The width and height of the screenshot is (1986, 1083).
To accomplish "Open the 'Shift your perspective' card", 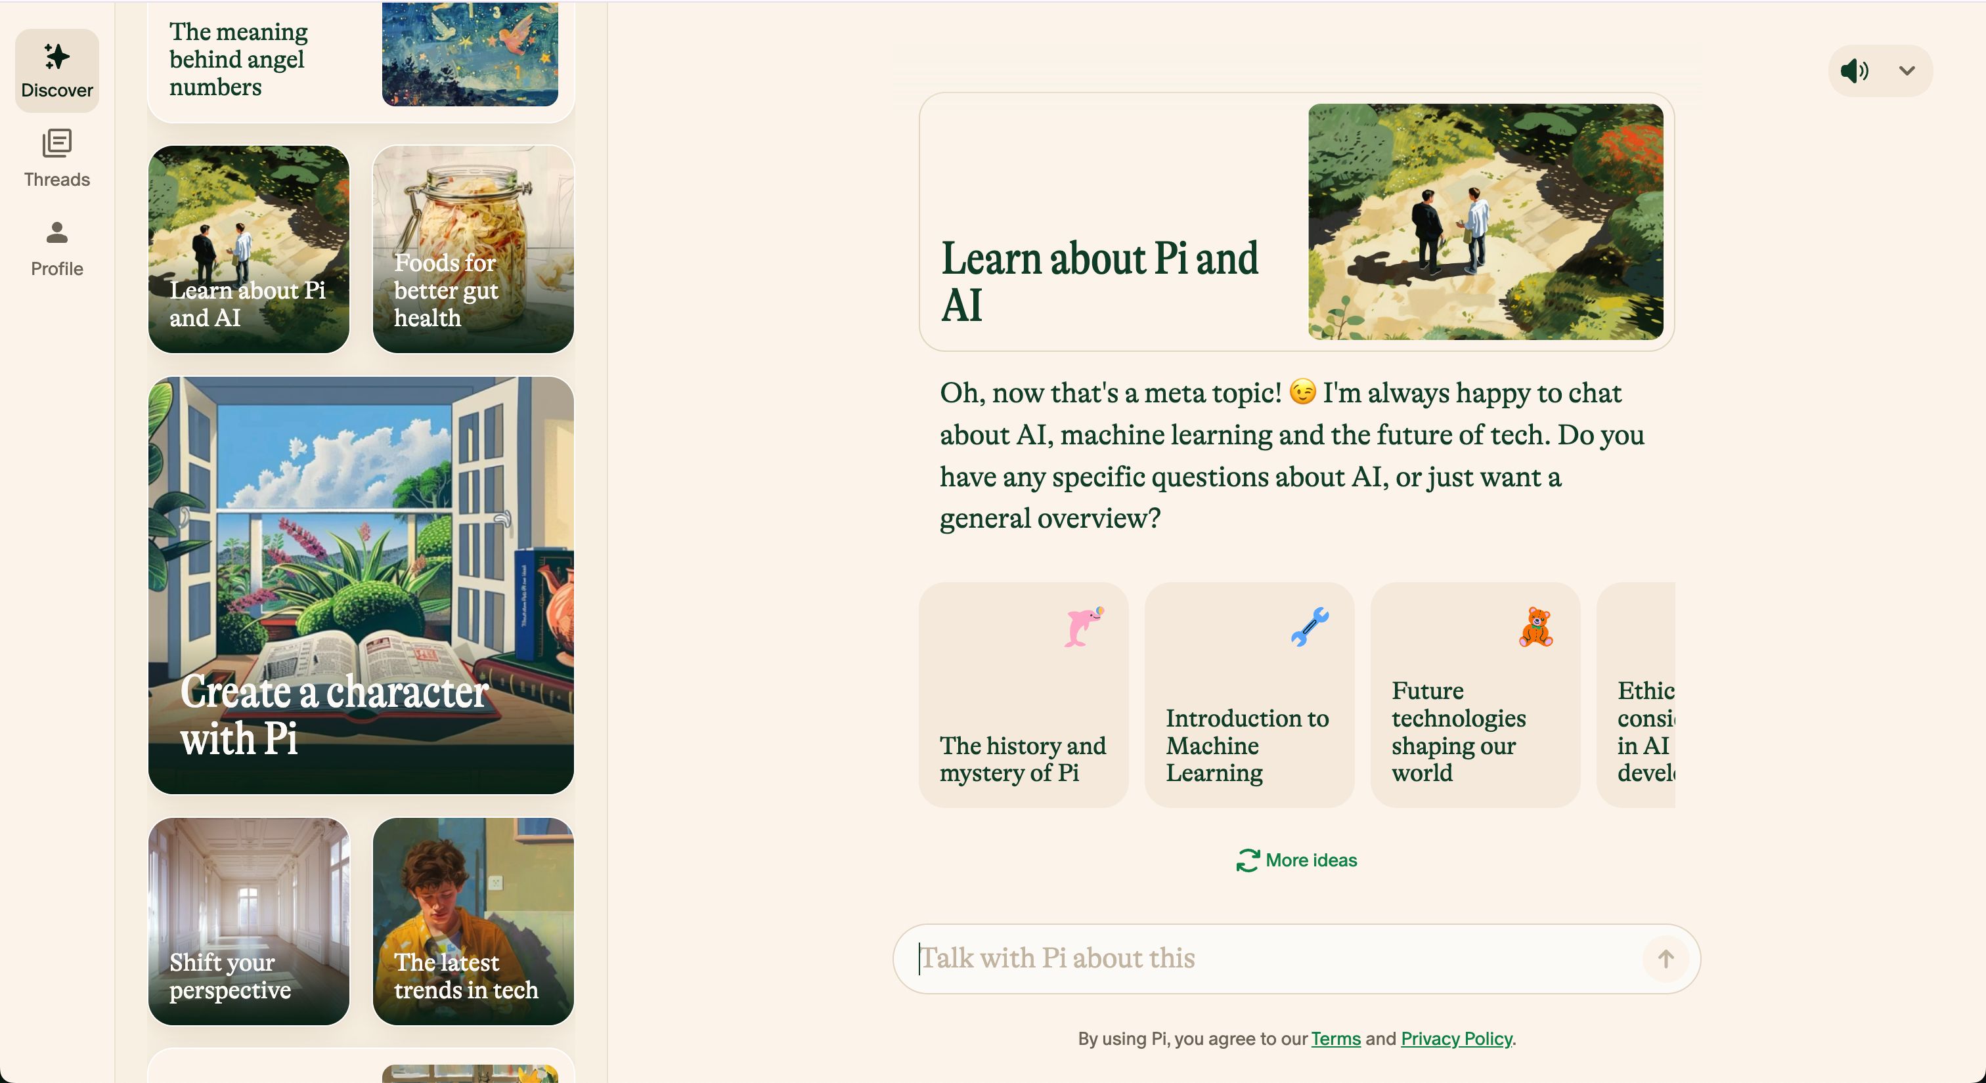I will (x=248, y=922).
